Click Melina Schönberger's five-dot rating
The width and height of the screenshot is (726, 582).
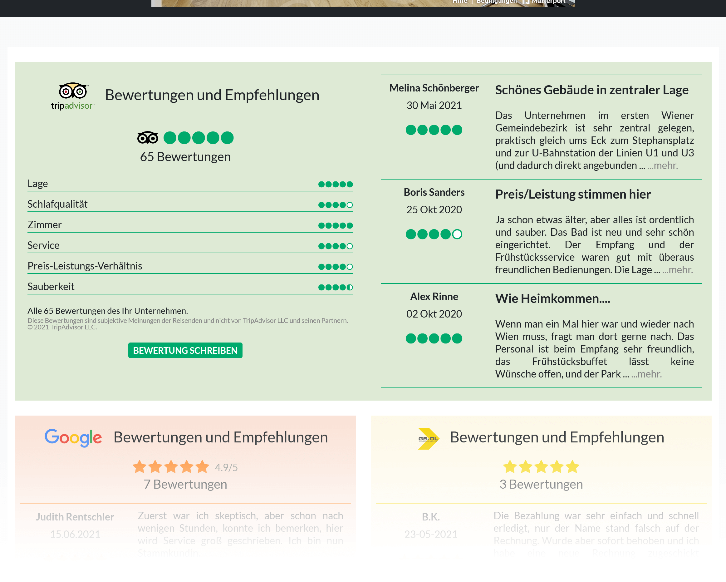click(x=434, y=130)
